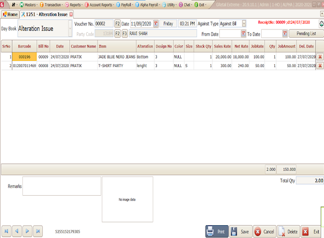The width and height of the screenshot is (324, 238).
Task: Click item T-SHIRT PARTY
Action: (x=117, y=66)
